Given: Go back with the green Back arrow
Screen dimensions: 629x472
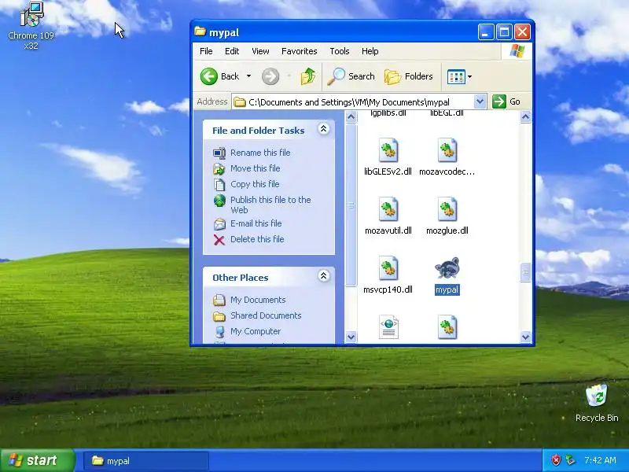Looking at the screenshot, I should pos(209,76).
